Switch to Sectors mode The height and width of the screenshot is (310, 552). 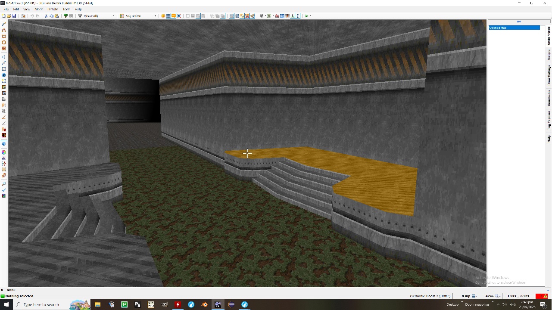coord(4,69)
